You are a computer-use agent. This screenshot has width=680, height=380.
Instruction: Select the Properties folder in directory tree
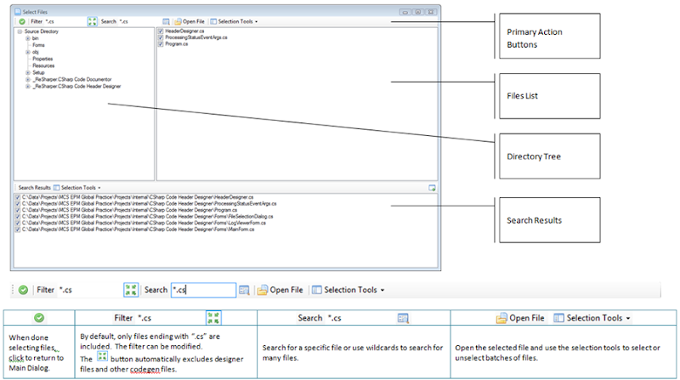(42, 59)
